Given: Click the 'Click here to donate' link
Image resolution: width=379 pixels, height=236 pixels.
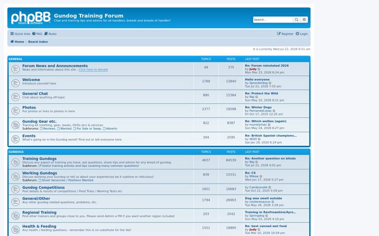Looking at the screenshot, I should point(93,70).
